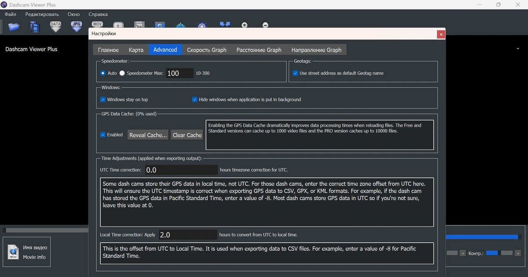Viewport: 528px width, 277px height.
Task: Export GPS with the DATA icon
Action: [x=55, y=26]
